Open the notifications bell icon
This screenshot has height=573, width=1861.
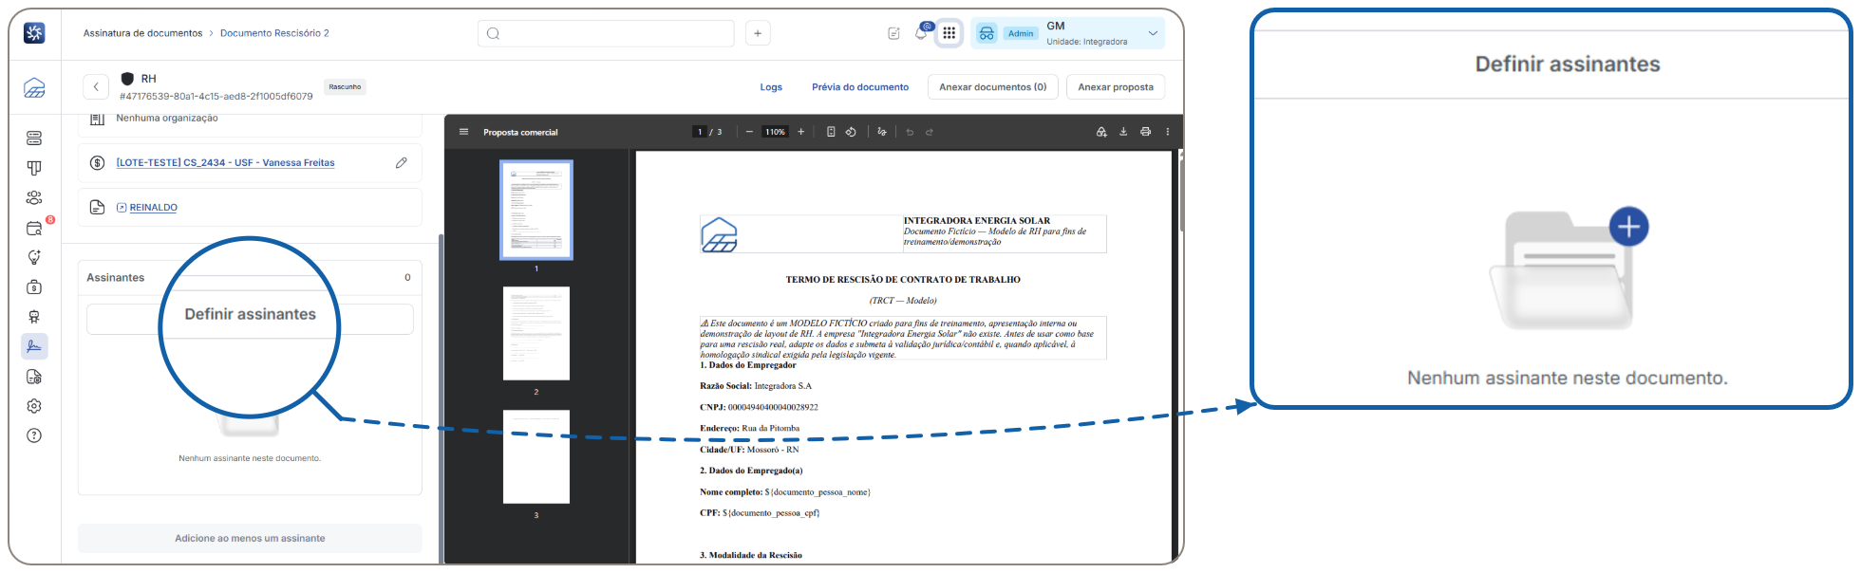point(920,33)
